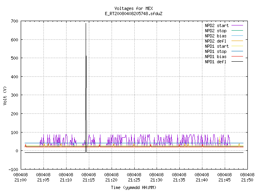Click the 'NPD1 defl' legend label

[x=216, y=62]
